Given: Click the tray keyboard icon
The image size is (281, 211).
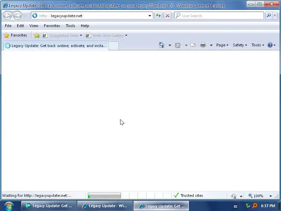Looking at the screenshot, I should coord(235,206).
